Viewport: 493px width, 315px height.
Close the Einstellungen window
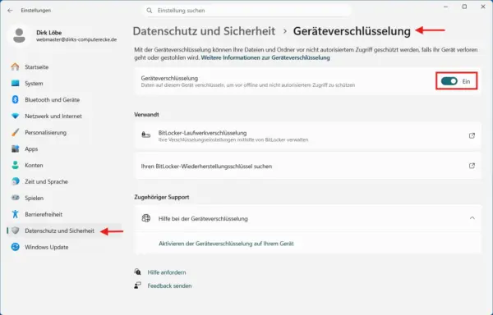[483, 7]
